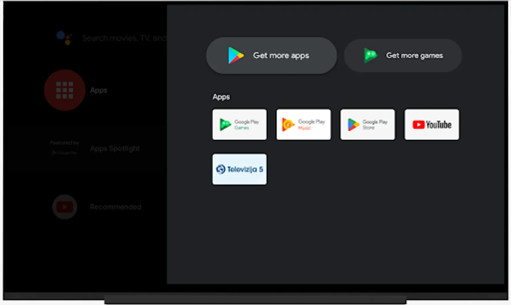Open the Televizija 5 app

click(239, 169)
